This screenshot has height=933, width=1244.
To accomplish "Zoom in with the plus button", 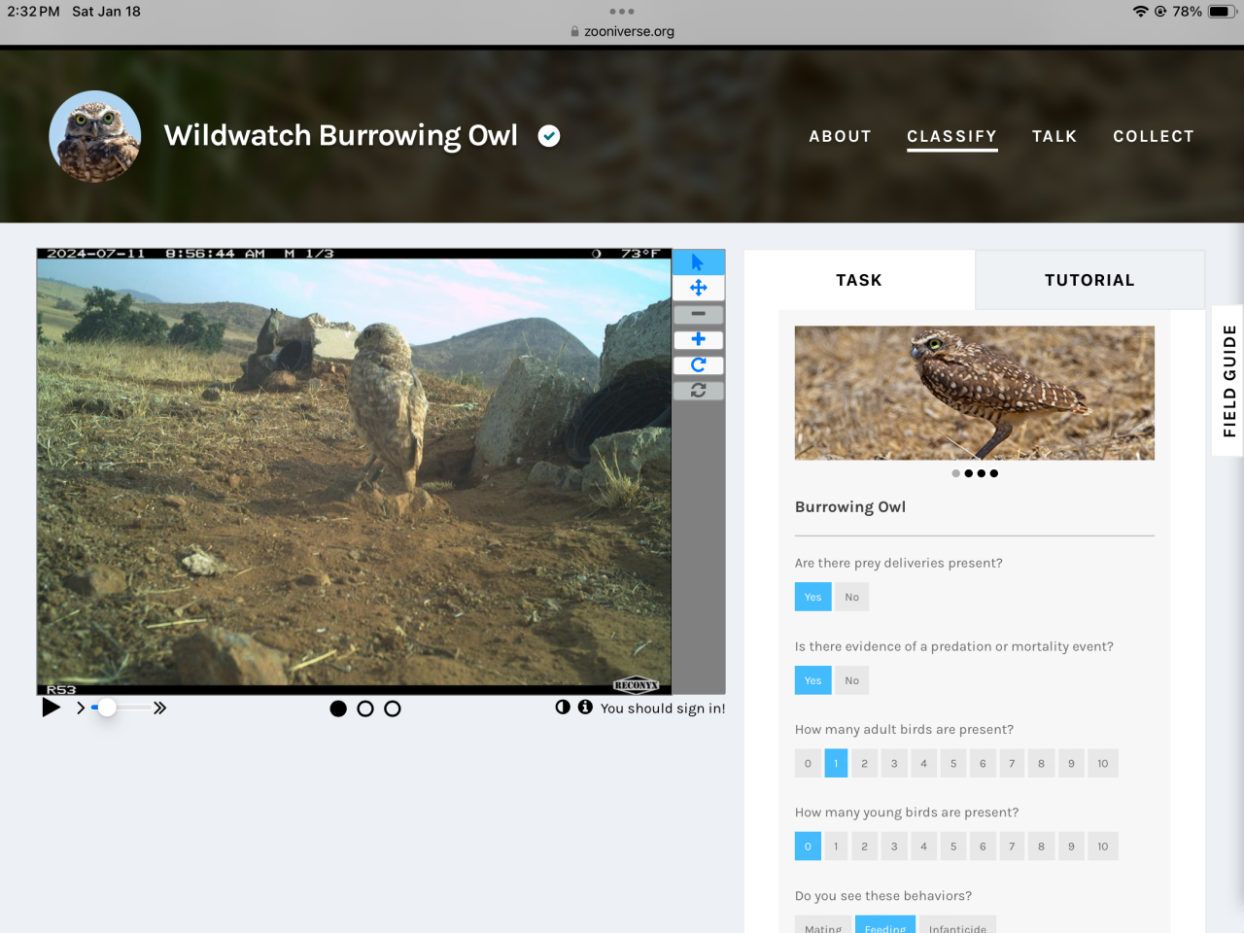I will pyautogui.click(x=698, y=339).
